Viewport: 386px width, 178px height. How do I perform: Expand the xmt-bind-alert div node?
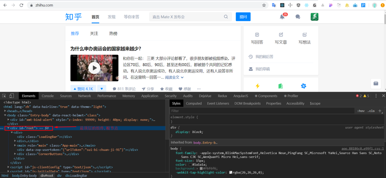tap(8, 120)
